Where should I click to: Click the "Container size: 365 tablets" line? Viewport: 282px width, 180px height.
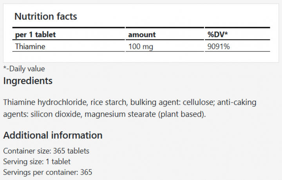click(x=46, y=151)
